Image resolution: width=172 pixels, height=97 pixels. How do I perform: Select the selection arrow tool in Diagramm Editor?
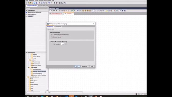[x=50, y=11]
